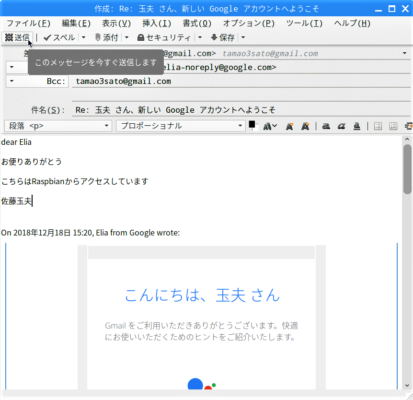413x400 pixels.
Task: Click the vertical scrollbar thumb
Action: click(x=407, y=169)
